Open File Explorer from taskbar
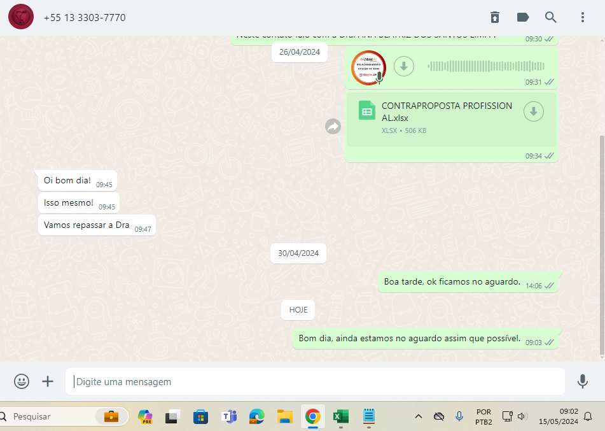Screen dimensions: 605x431 click(x=285, y=416)
